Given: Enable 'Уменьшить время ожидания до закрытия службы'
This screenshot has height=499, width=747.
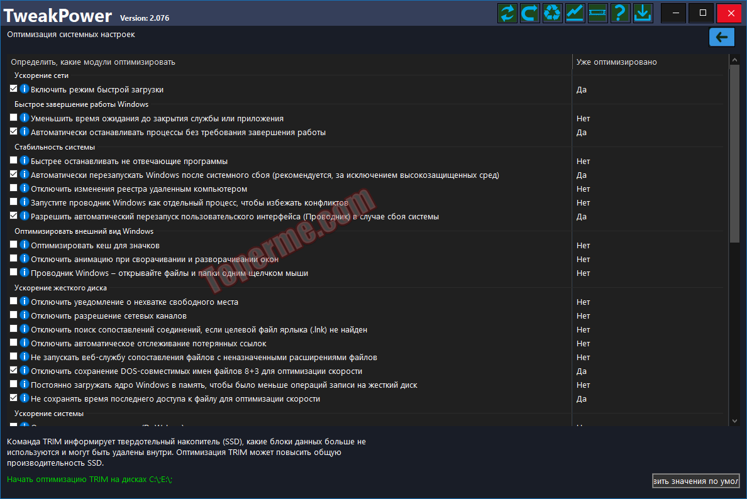Looking at the screenshot, I should pyautogui.click(x=13, y=118).
